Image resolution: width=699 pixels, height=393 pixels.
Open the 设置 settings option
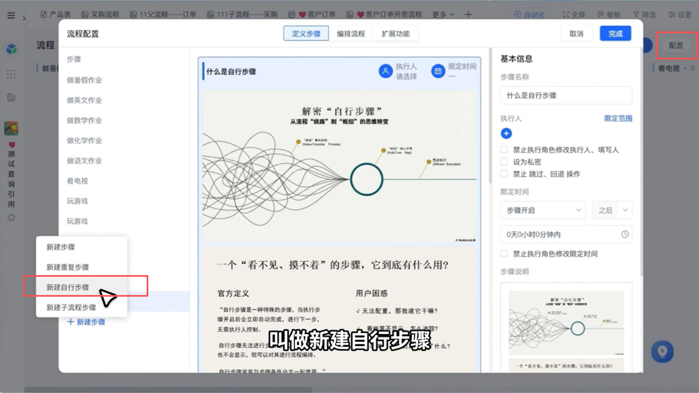coord(680,14)
